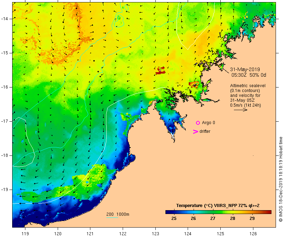This screenshot has height=237, width=285.
Task: Click the IMOS copyright timestamp text
Action: coord(280,179)
